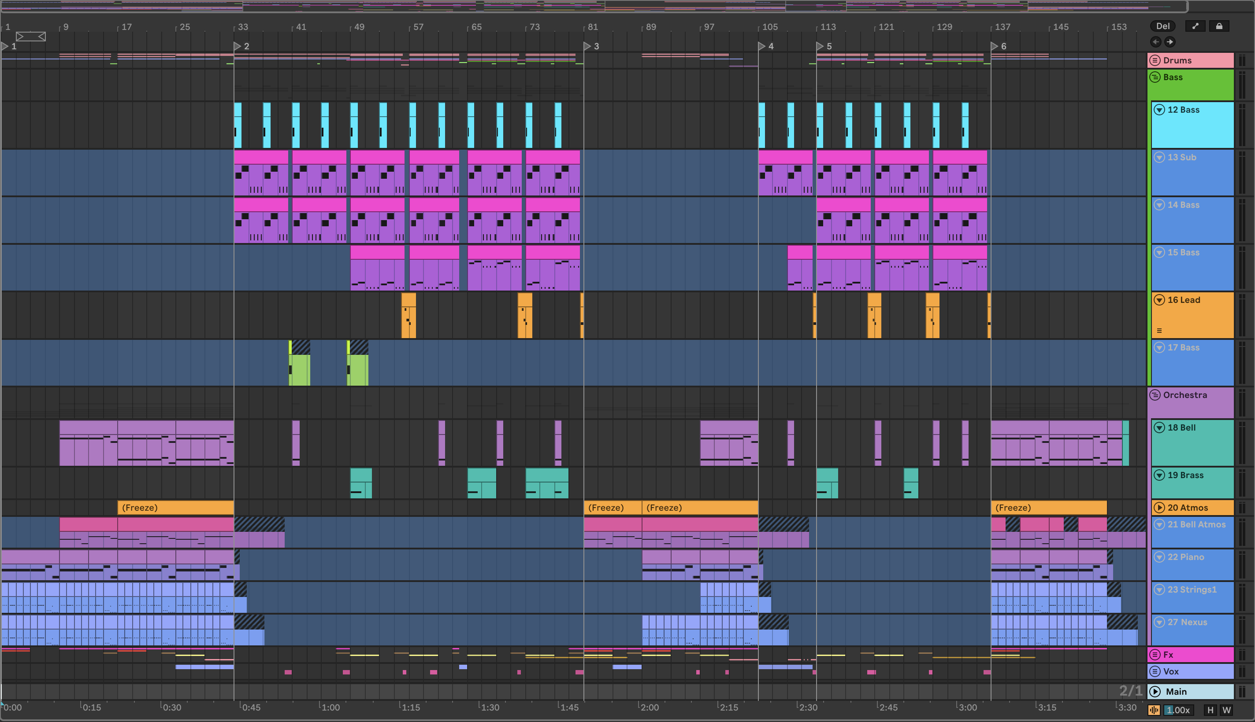
Task: Select the 12 Bass track title
Action: 1184,110
